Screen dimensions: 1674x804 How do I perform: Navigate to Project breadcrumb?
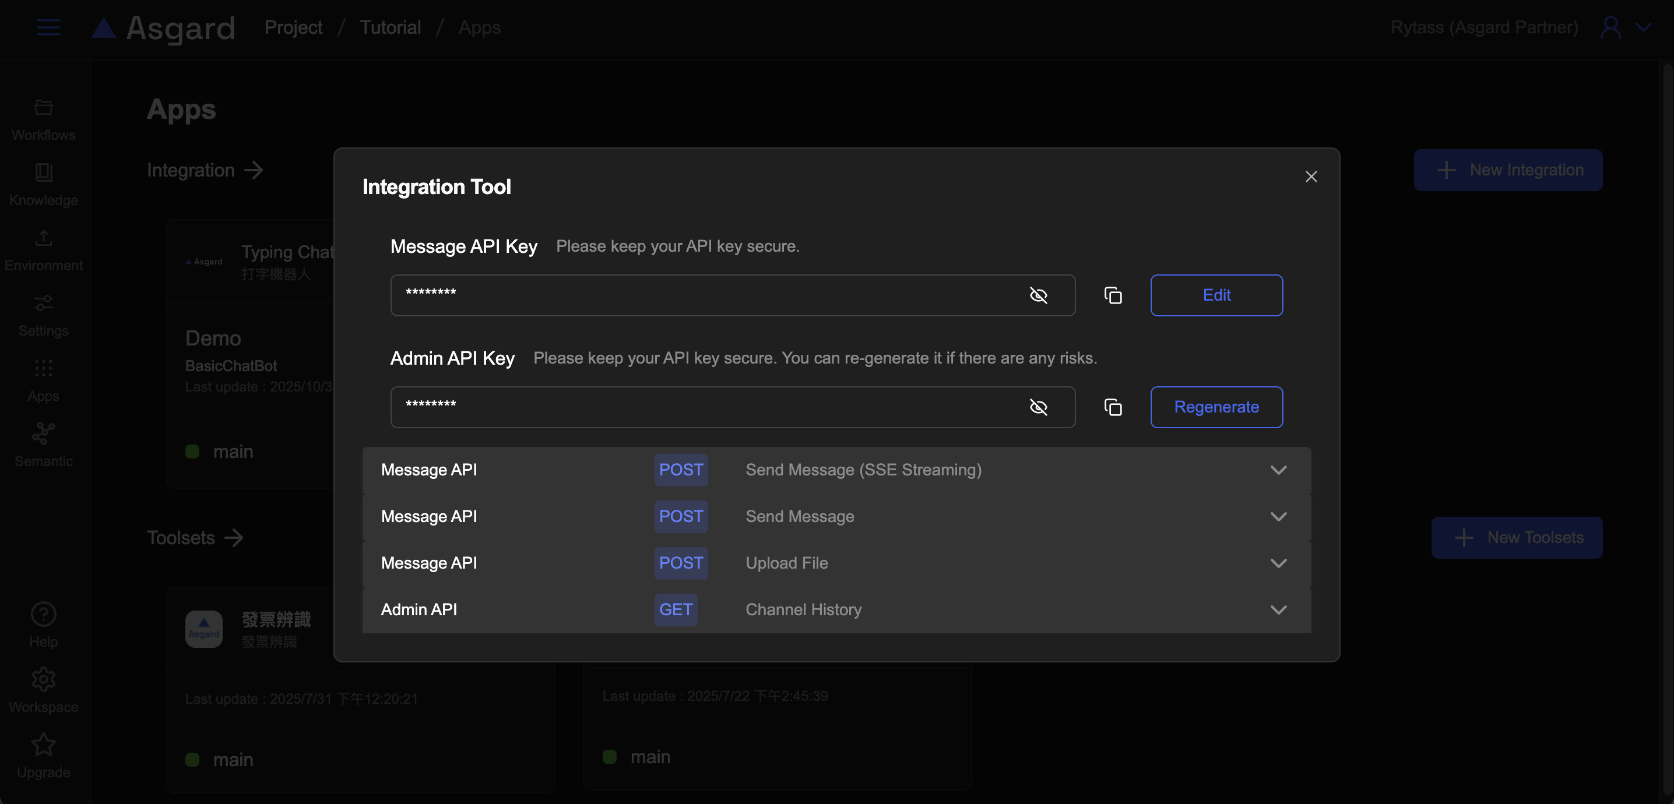[x=293, y=27]
